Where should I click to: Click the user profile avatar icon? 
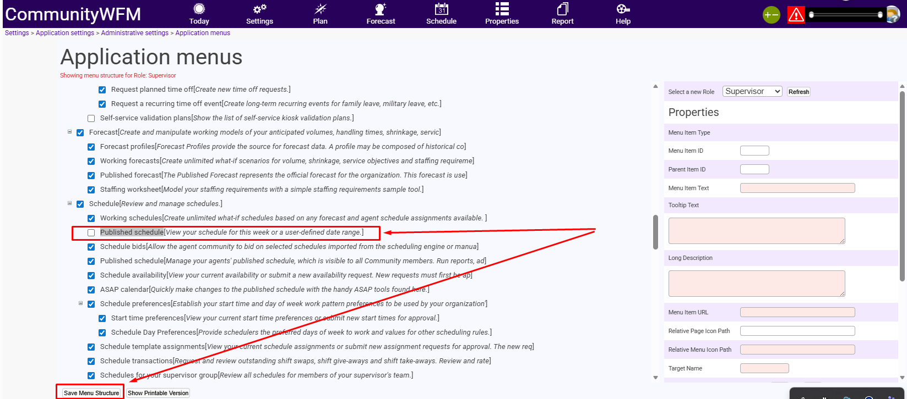(x=893, y=15)
